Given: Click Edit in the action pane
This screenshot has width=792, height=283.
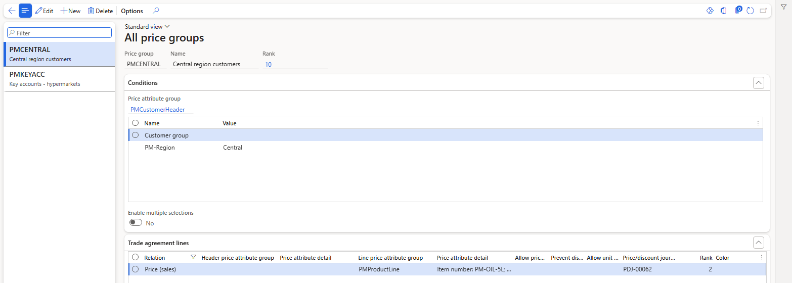Looking at the screenshot, I should [x=44, y=11].
